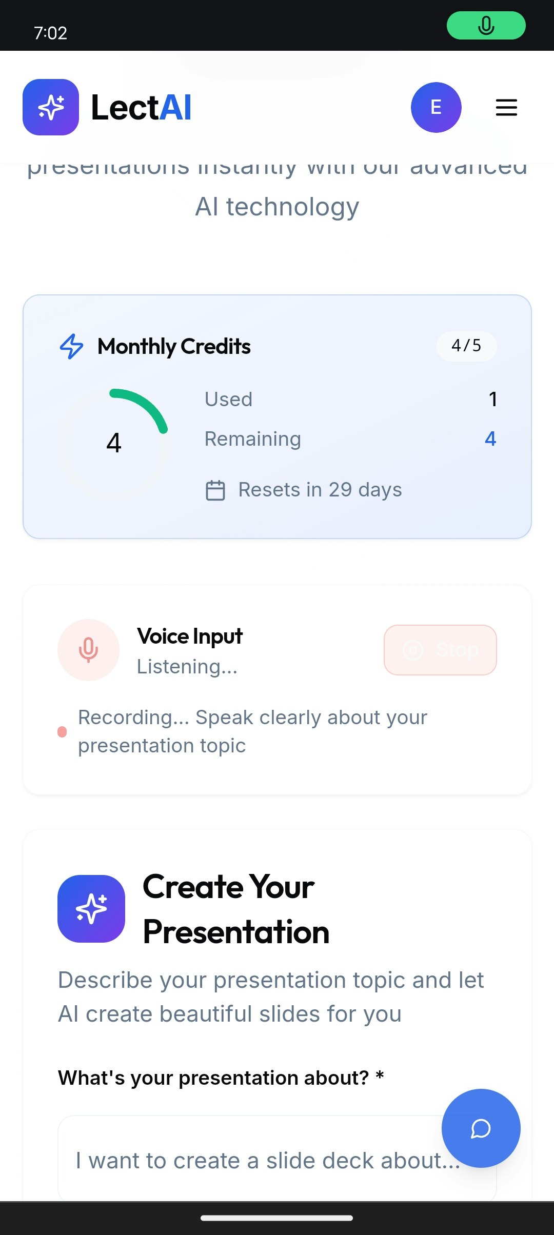
Task: Open the chat support bubble
Action: click(x=481, y=1128)
